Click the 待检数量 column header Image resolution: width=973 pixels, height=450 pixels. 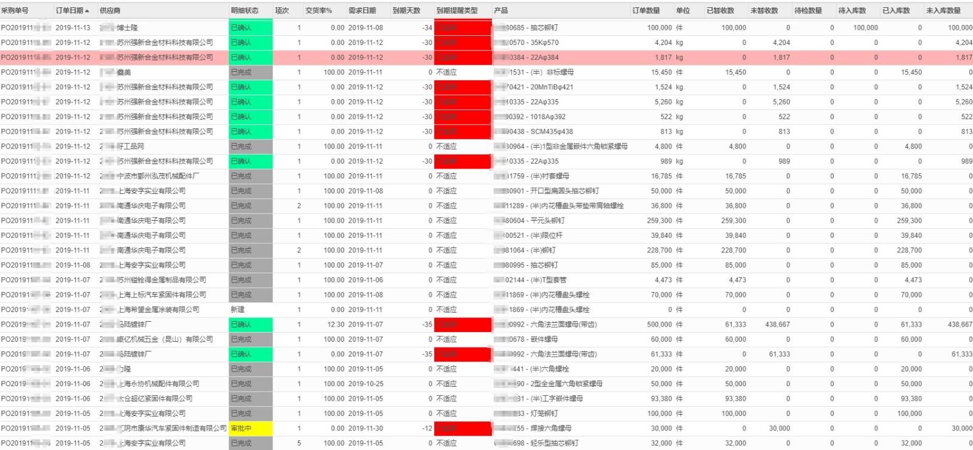coord(808,10)
